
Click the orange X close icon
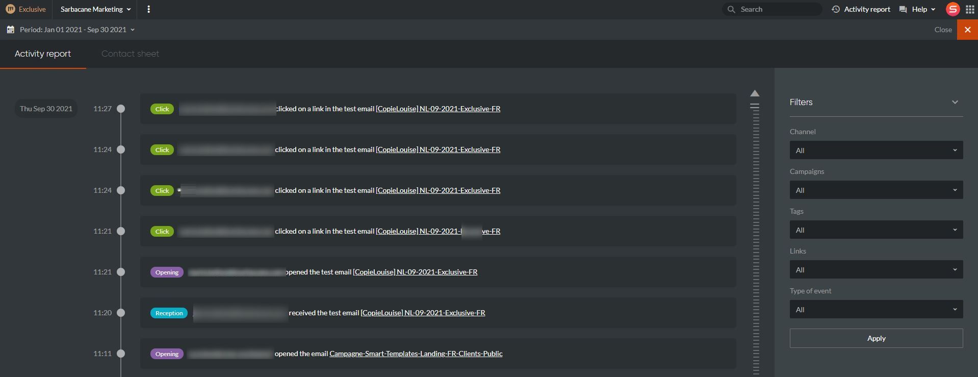pyautogui.click(x=967, y=30)
